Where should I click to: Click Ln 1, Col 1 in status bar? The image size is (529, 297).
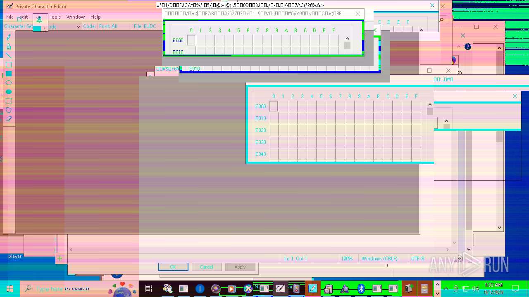pyautogui.click(x=295, y=259)
